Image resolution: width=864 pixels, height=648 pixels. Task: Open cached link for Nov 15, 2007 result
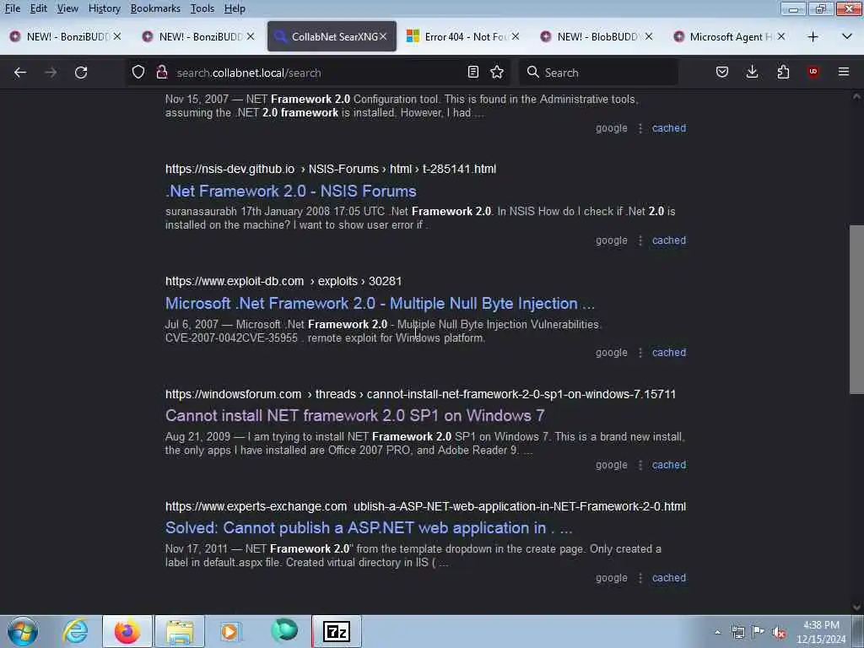pos(669,128)
